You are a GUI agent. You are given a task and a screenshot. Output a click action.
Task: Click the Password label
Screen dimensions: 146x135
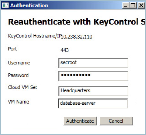[18, 75]
